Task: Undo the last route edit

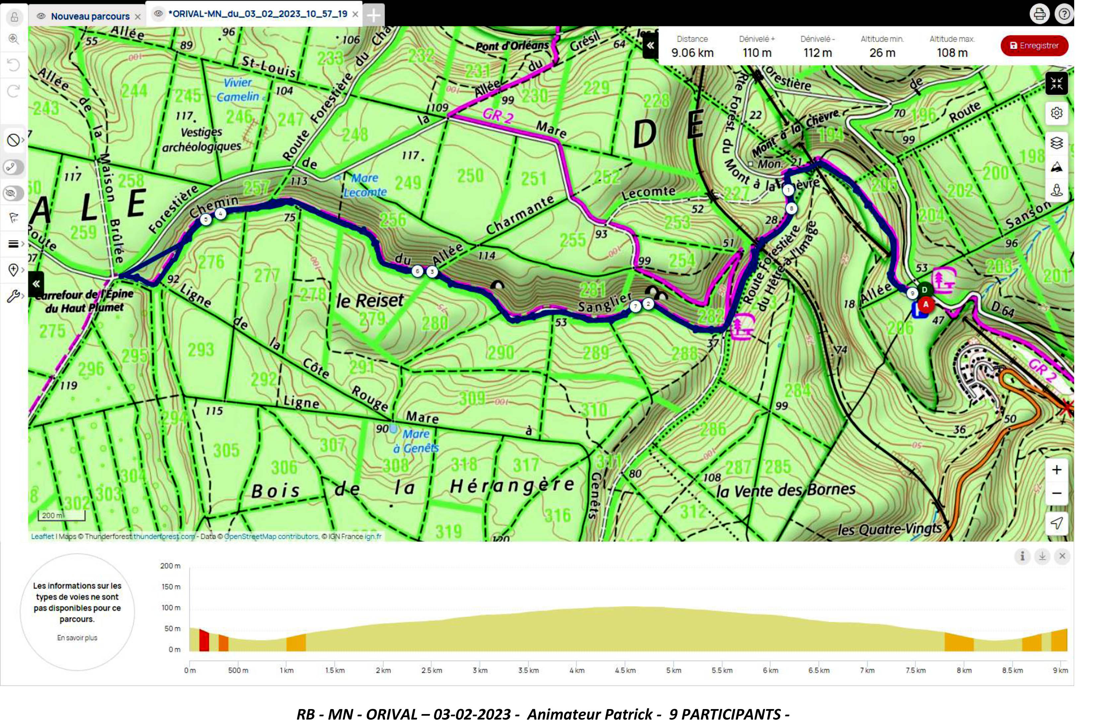Action: [x=14, y=64]
